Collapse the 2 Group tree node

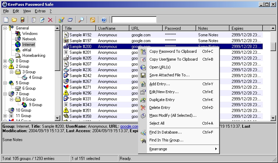point(5,66)
